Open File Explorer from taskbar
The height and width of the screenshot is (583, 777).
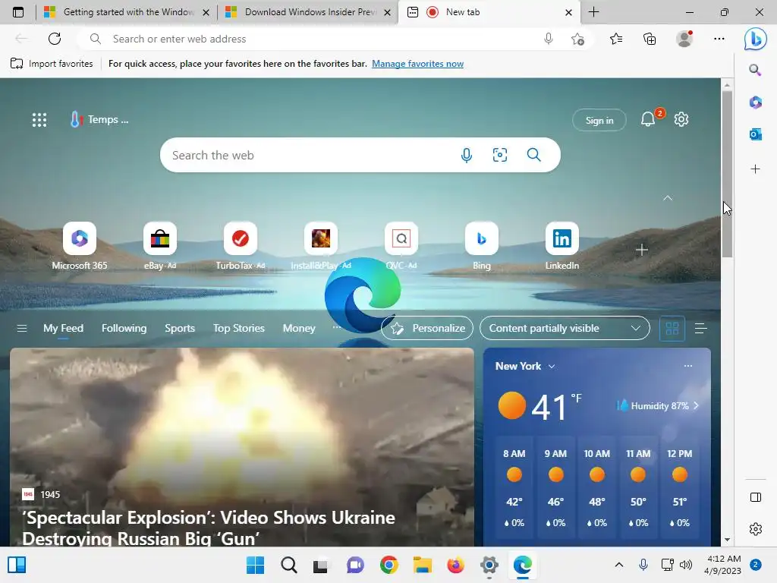422,565
